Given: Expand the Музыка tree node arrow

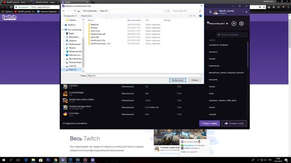Looking at the screenshot, I should coord(64,48).
